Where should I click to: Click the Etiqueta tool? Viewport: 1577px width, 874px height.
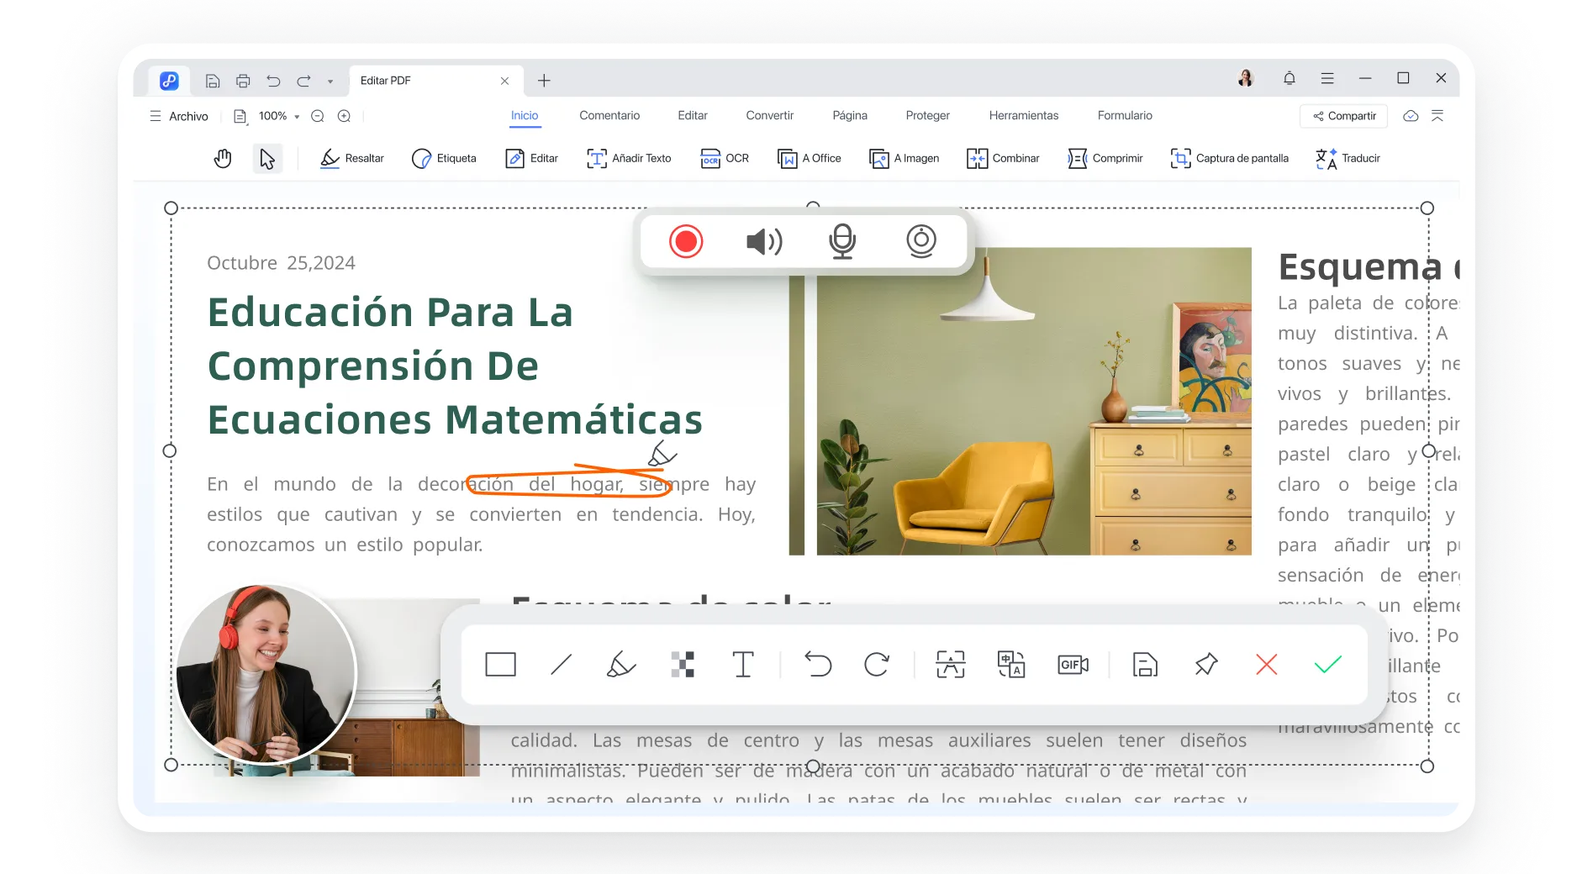[x=444, y=158]
